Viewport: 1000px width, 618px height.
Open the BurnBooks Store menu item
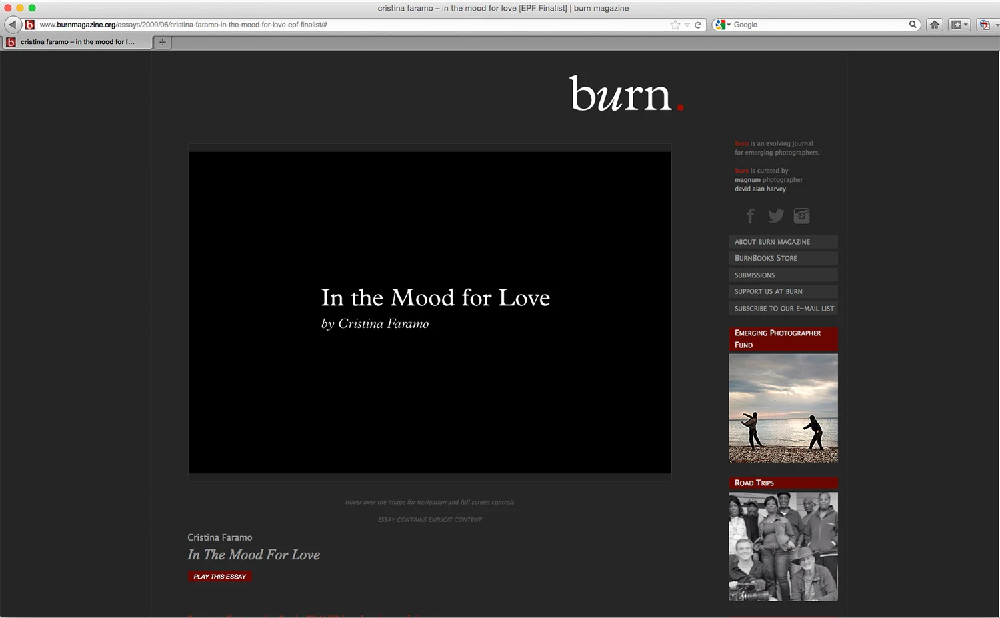pos(783,258)
